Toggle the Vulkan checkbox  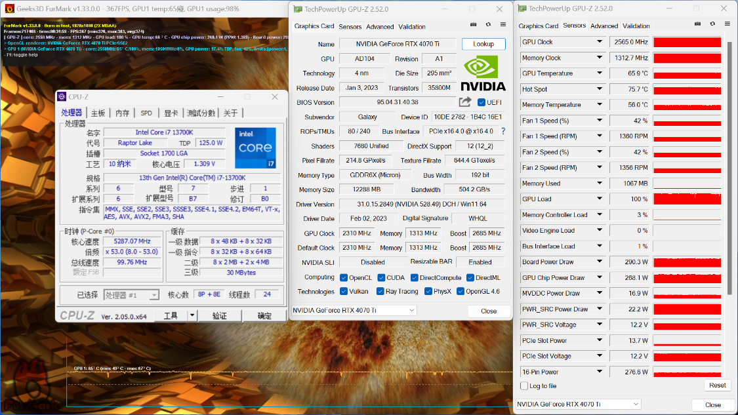pos(344,291)
